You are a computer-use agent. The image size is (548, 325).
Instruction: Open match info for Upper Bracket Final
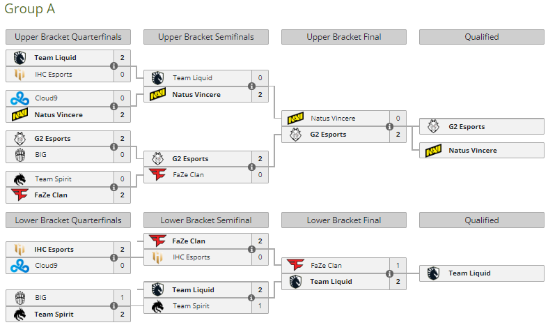point(389,127)
